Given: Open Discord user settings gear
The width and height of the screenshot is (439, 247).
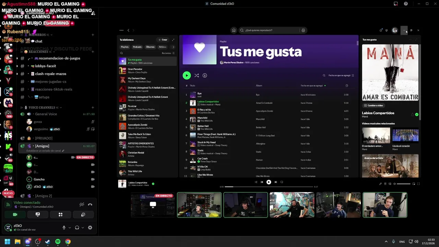Looking at the screenshot, I should pos(90,227).
